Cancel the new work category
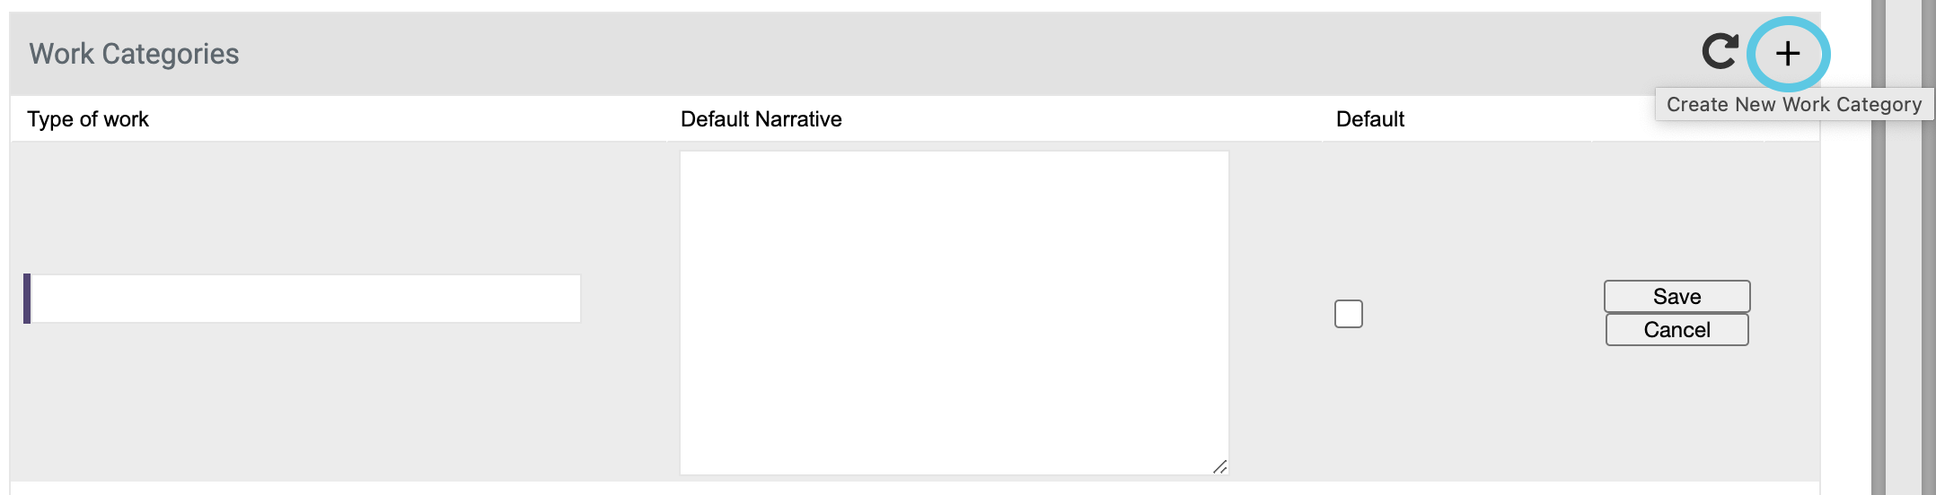 click(1676, 330)
